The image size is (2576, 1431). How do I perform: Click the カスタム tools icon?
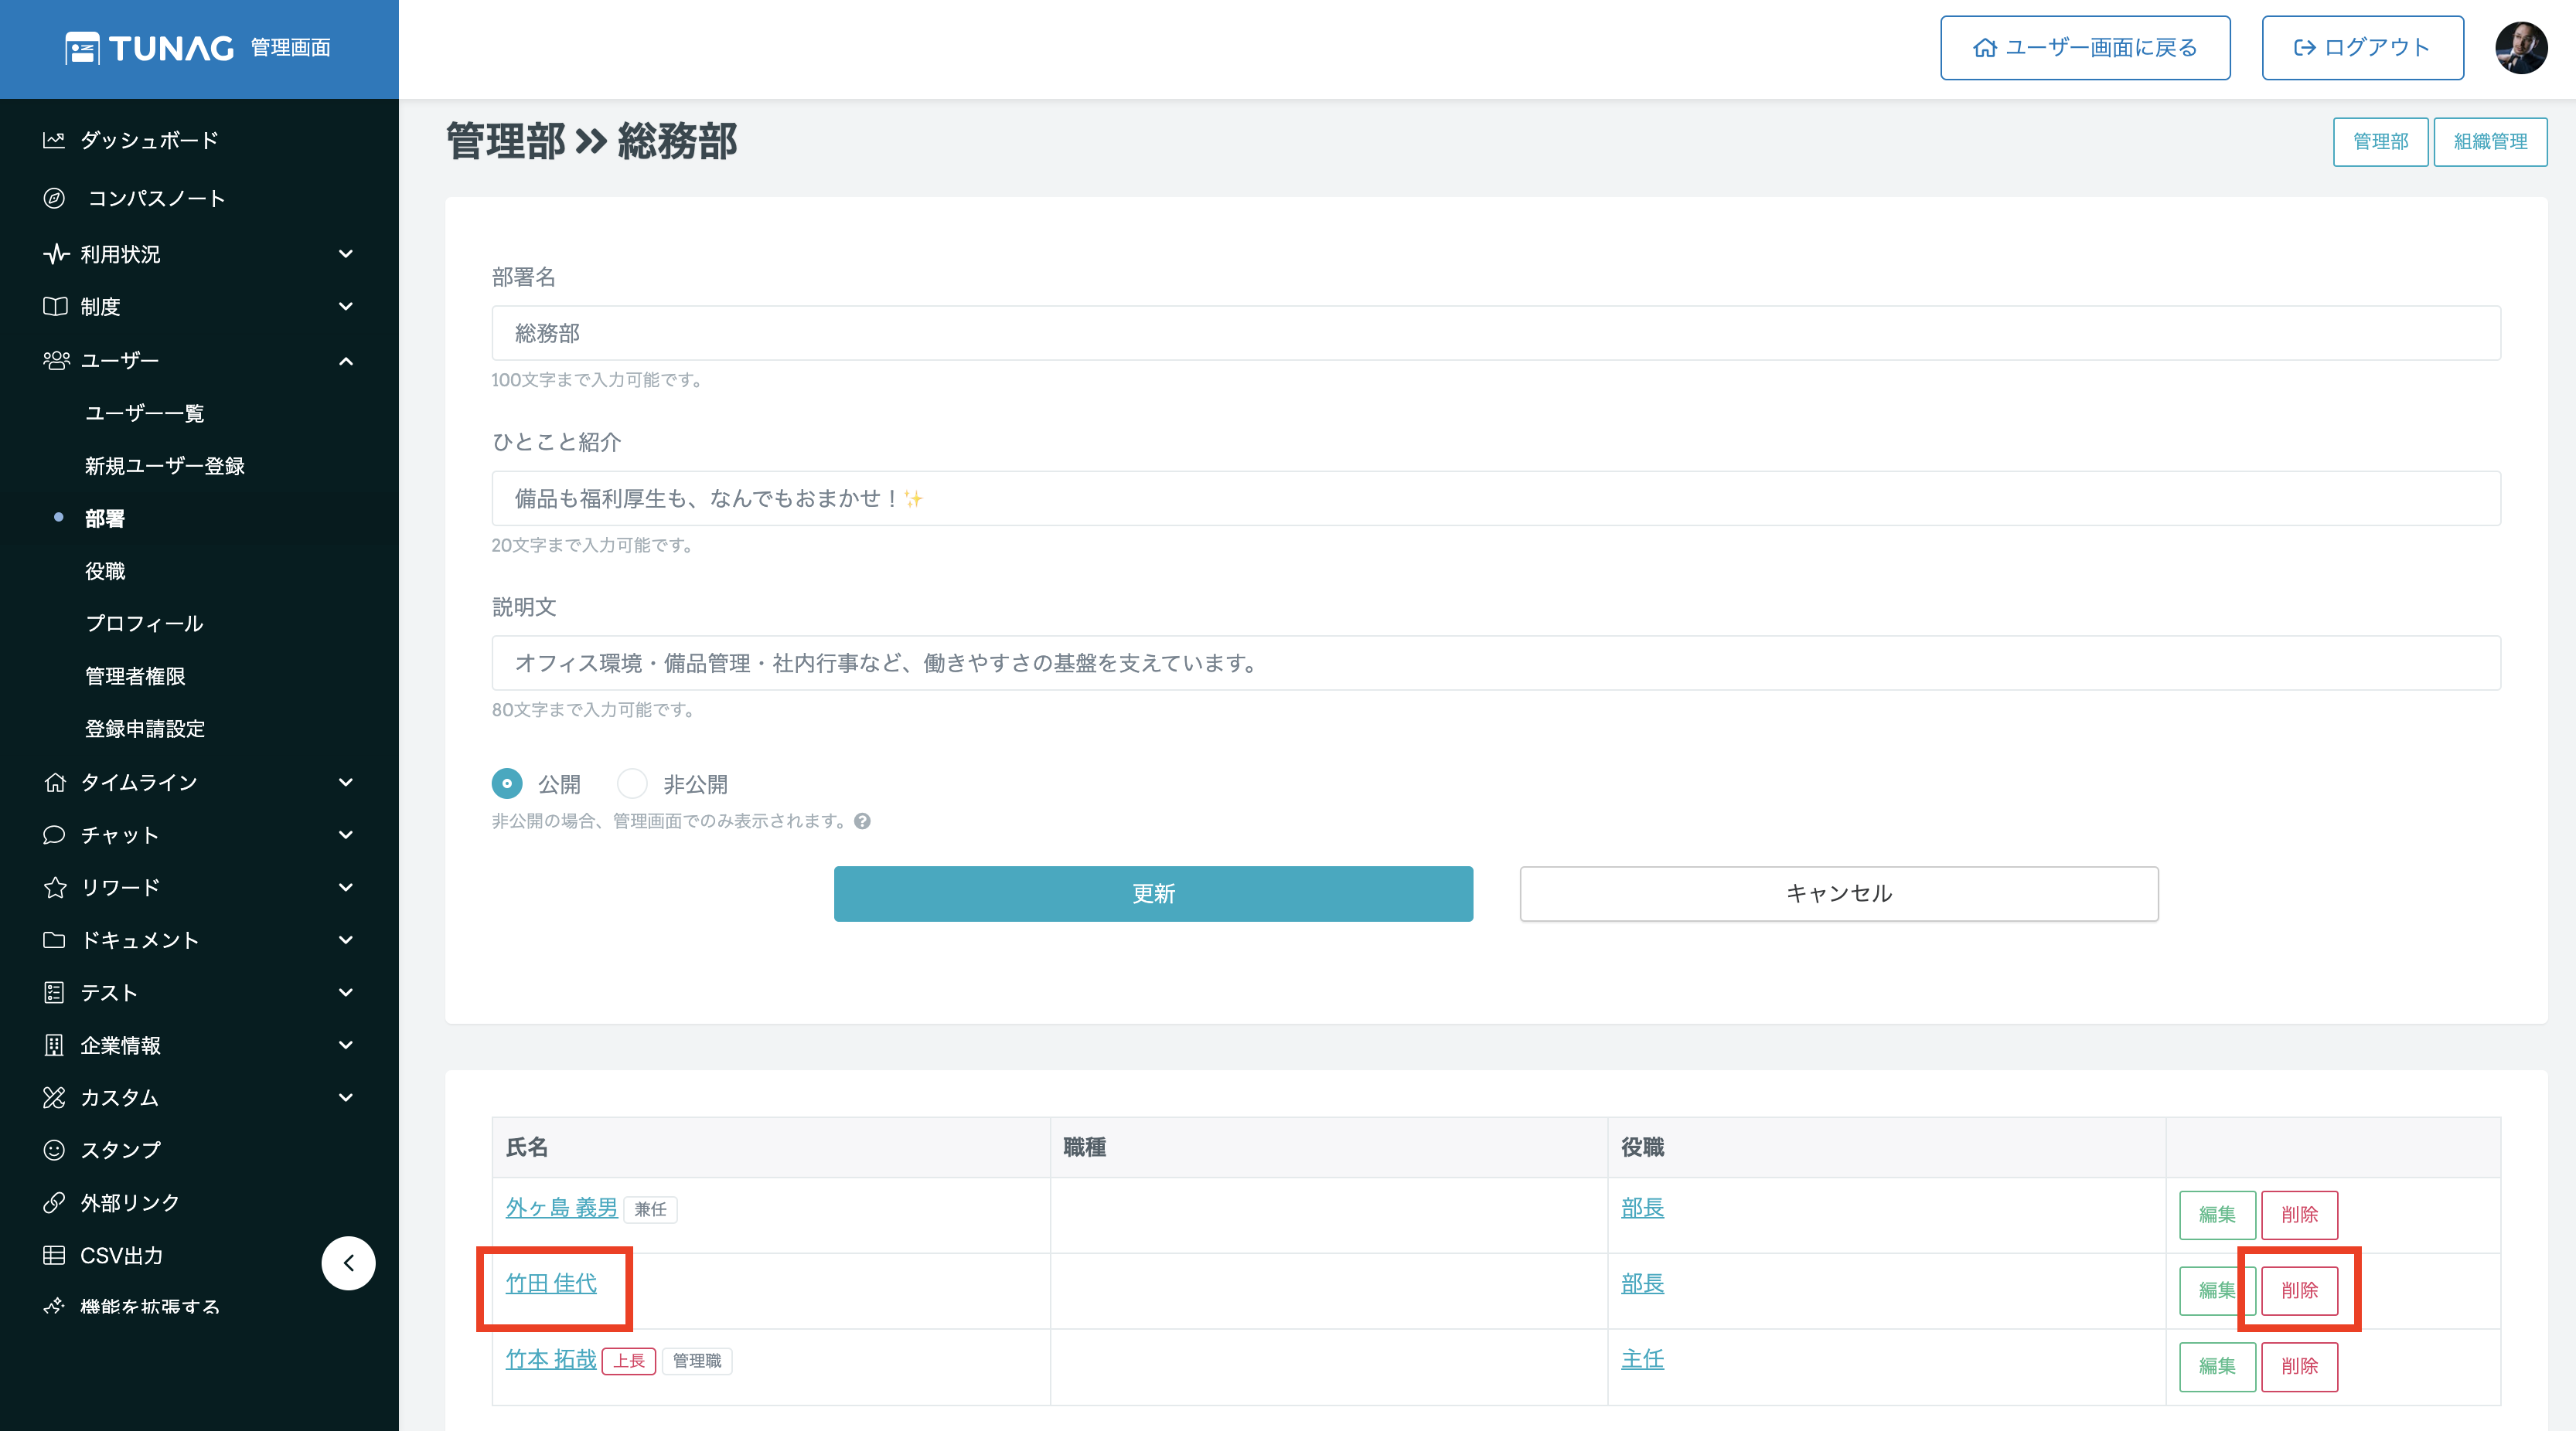click(x=54, y=1097)
